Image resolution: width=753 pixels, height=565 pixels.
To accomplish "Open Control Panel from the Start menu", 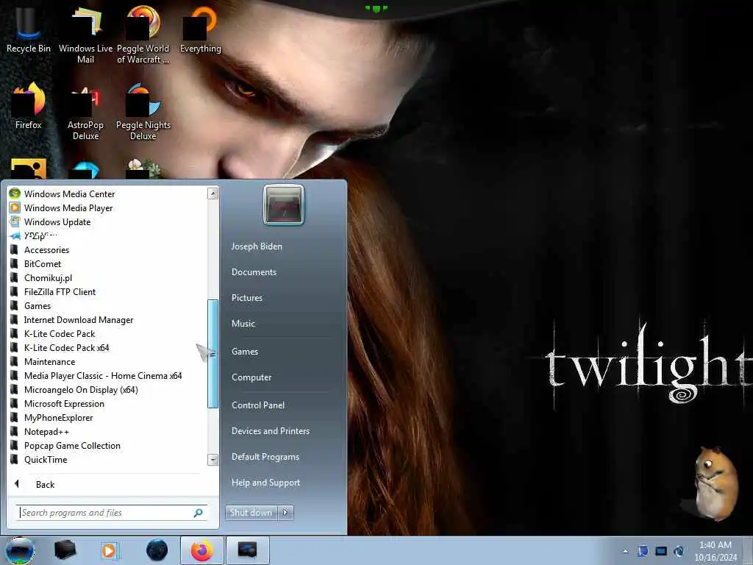I will (258, 405).
